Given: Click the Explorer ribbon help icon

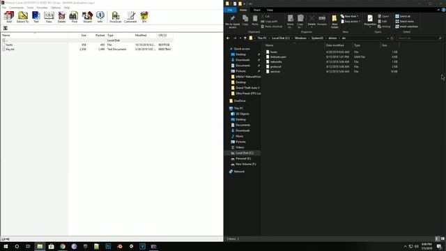Looking at the screenshot, I should pos(443,10).
